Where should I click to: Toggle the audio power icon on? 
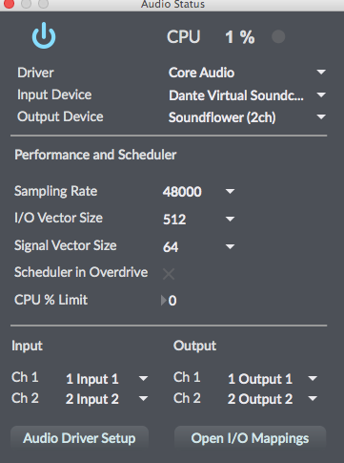pyautogui.click(x=44, y=35)
